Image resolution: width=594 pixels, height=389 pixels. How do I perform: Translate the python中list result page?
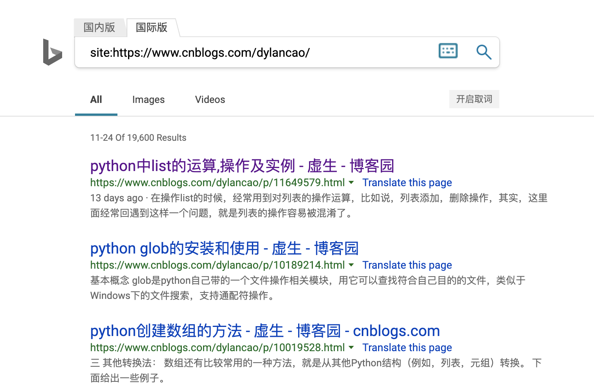[x=407, y=183]
